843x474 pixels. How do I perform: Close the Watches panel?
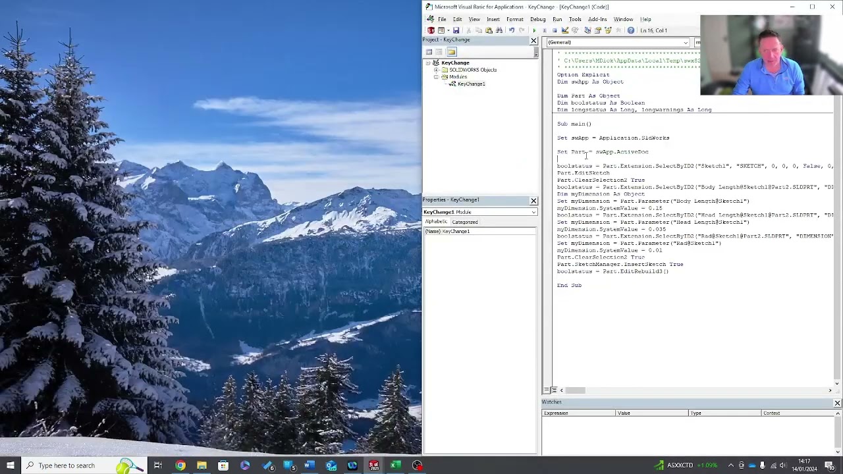pos(837,403)
